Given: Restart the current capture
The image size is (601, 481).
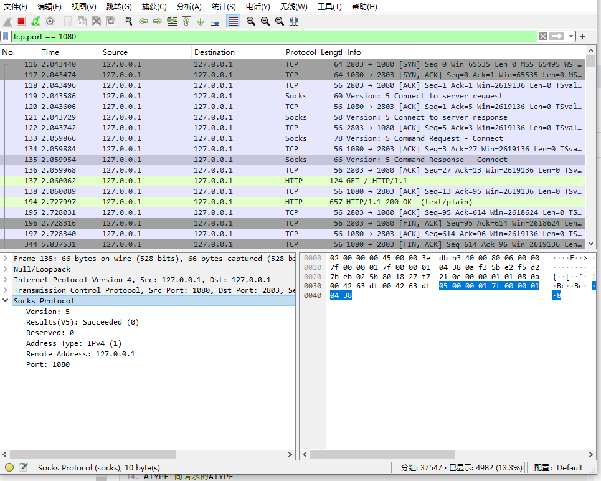Looking at the screenshot, I should click(x=35, y=21).
